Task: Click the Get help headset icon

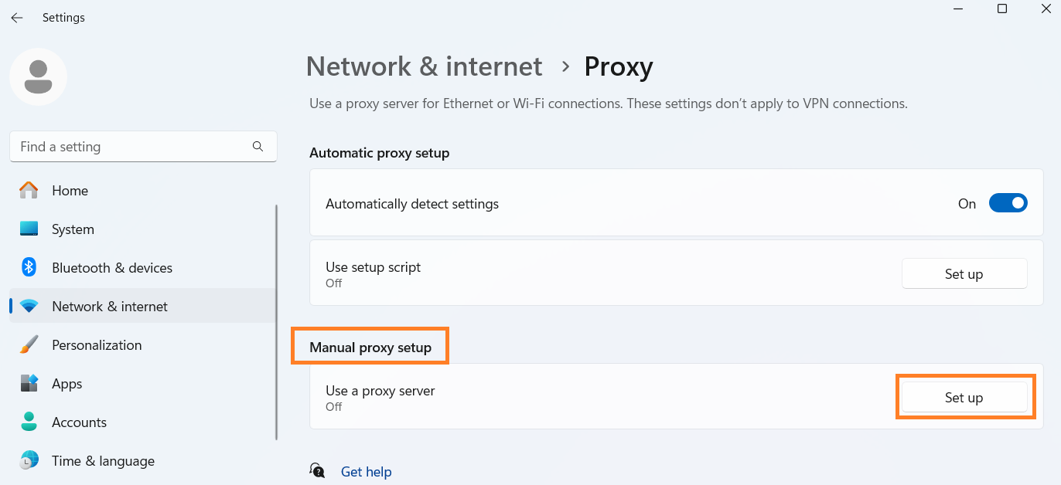Action: pyautogui.click(x=317, y=471)
